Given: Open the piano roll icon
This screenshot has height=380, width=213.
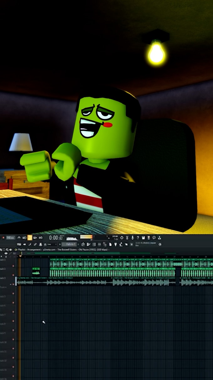Looking at the screenshot, I should (88, 244).
